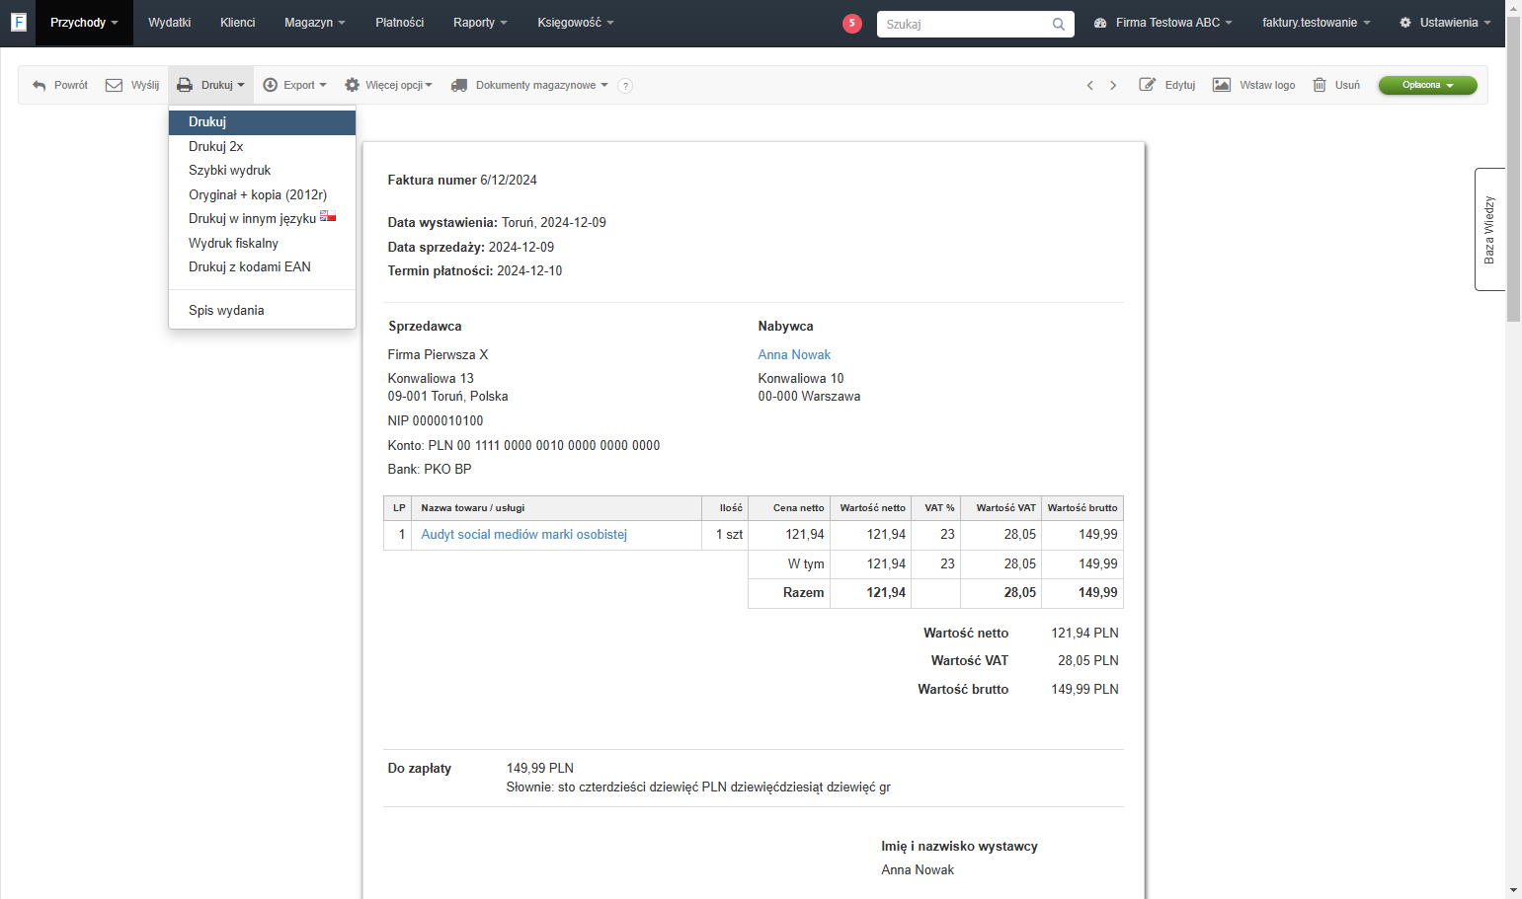Open the Wydatki section
Screen dimensions: 1522x899
point(170,23)
